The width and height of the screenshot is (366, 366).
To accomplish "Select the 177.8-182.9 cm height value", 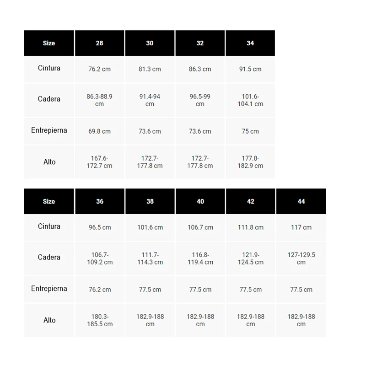I will (x=250, y=162).
